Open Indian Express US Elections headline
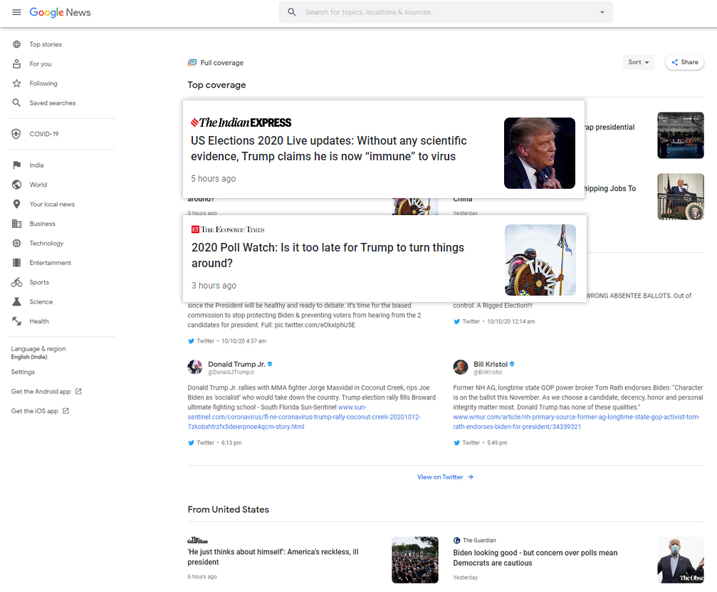The image size is (717, 592). click(x=329, y=148)
